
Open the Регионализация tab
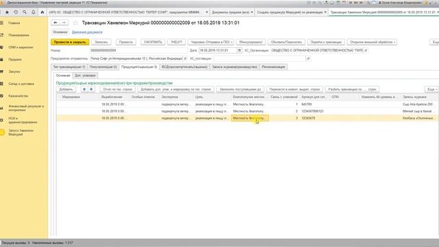point(273,67)
